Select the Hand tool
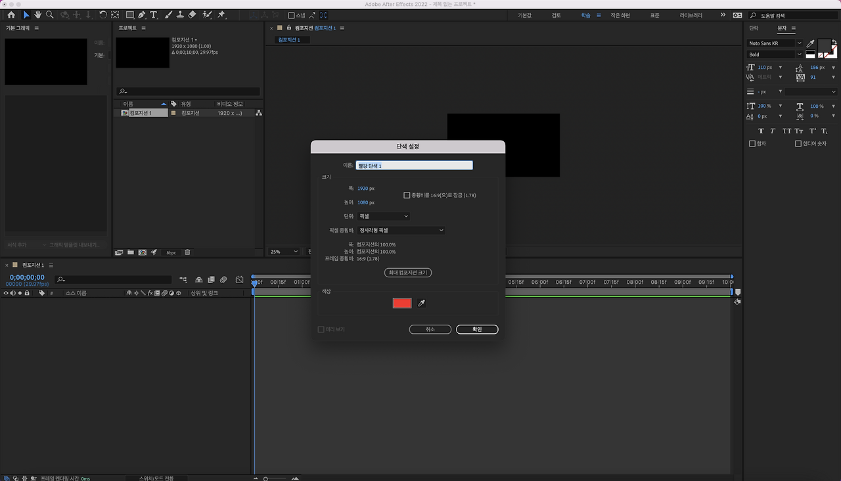Image resolution: width=841 pixels, height=481 pixels. tap(38, 14)
